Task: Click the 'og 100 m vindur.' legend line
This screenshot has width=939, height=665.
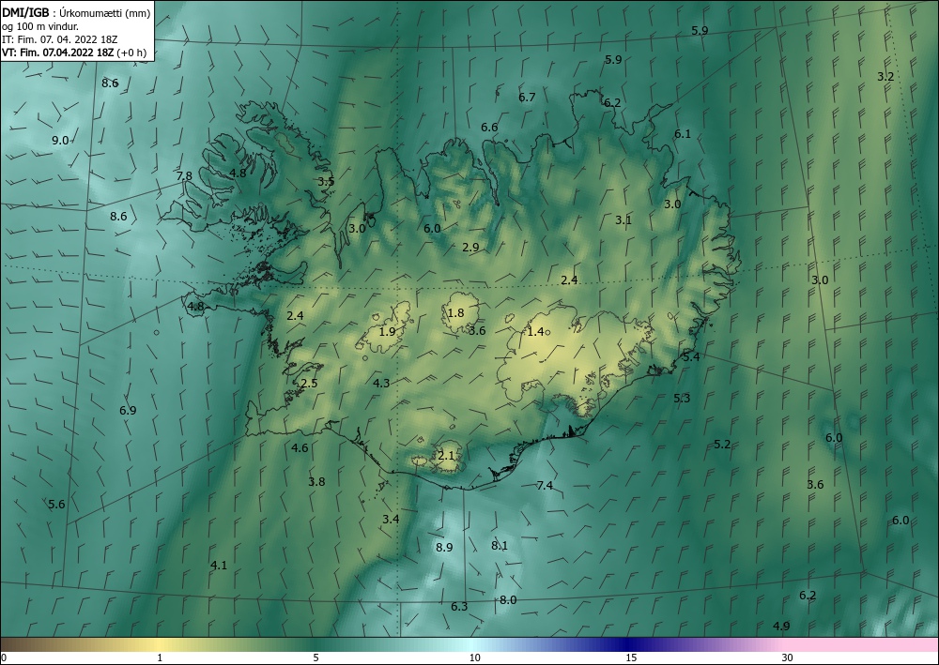Action: click(40, 26)
